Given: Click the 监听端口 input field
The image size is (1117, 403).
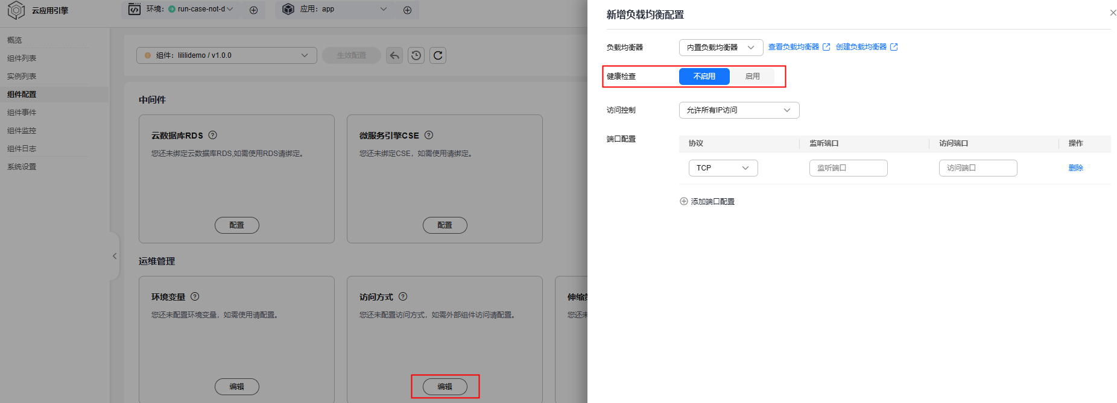Looking at the screenshot, I should 848,168.
